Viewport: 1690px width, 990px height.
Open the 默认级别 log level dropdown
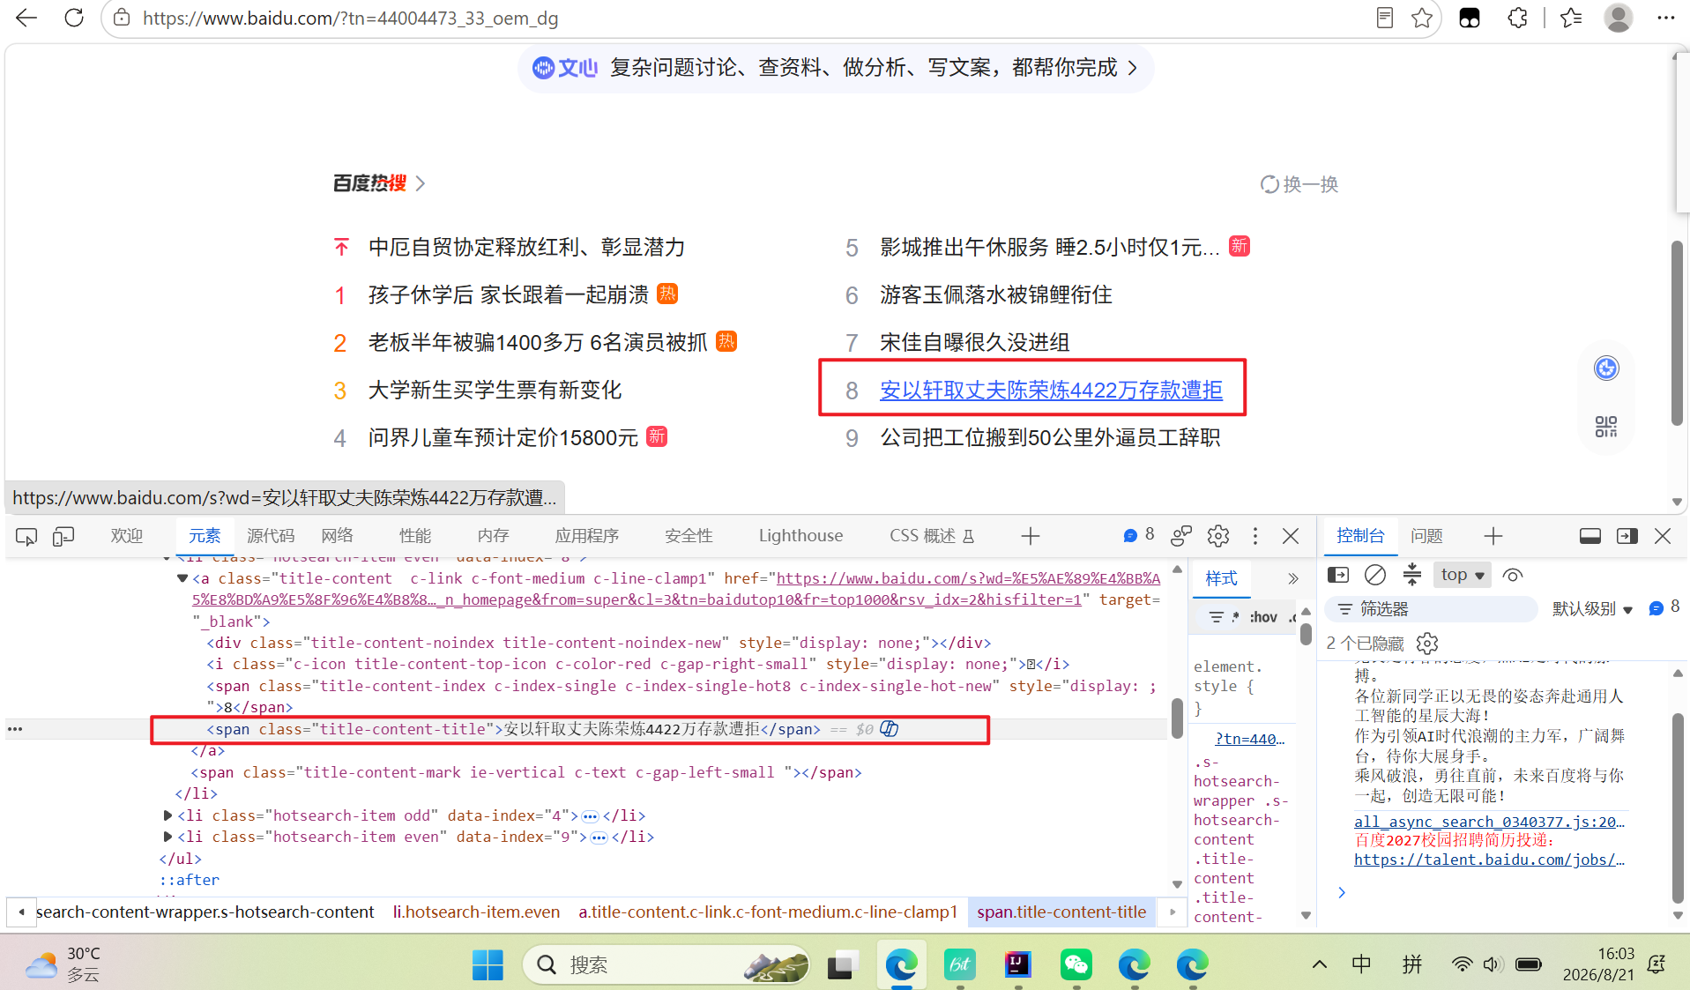coord(1592,609)
